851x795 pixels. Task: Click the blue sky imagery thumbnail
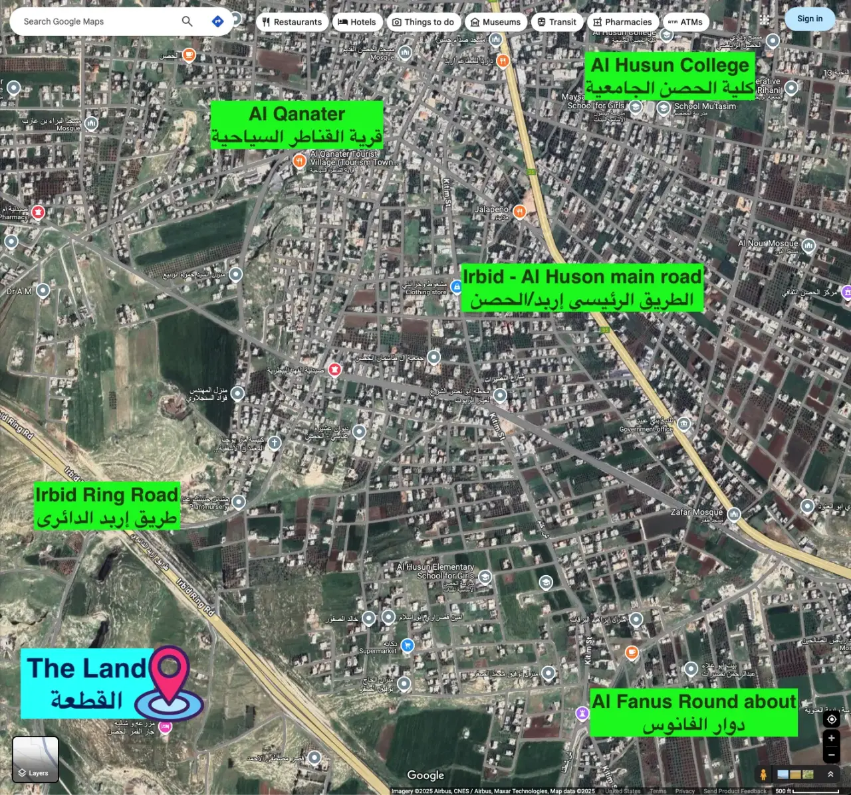[783, 774]
